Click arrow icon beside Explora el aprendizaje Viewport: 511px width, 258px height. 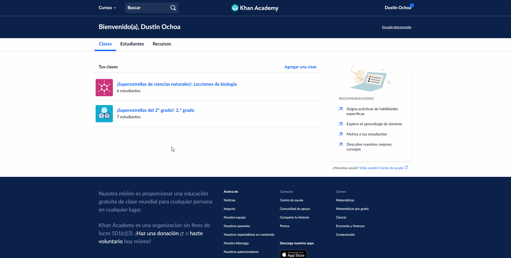tap(341, 124)
